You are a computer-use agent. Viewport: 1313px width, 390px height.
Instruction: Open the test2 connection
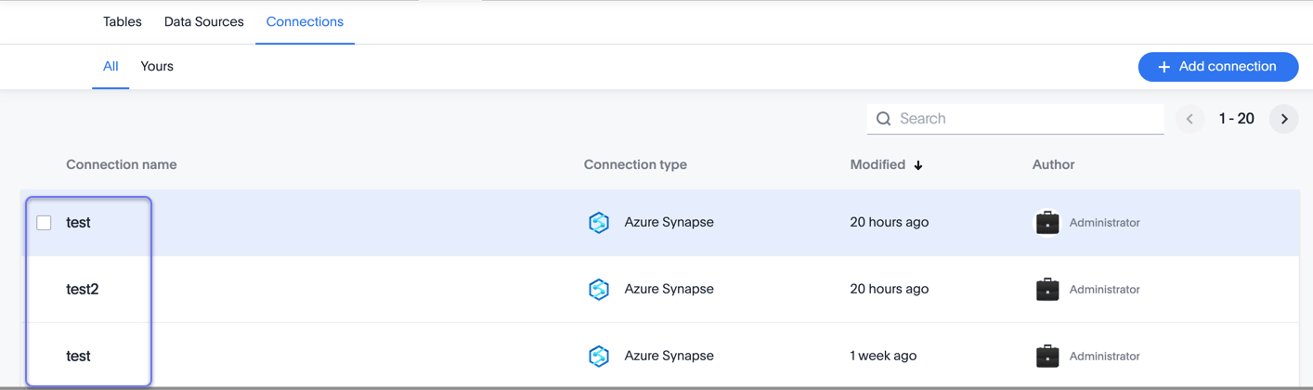click(83, 290)
